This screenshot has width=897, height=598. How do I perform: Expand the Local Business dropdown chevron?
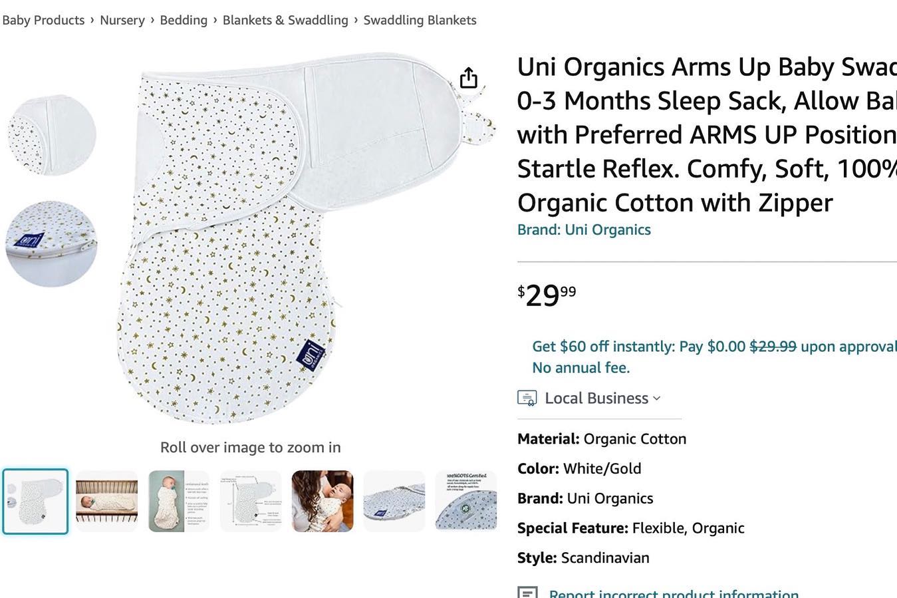[657, 398]
